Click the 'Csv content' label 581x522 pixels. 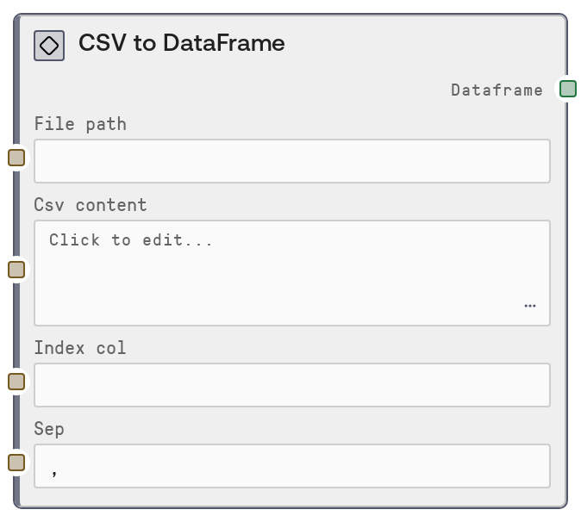coord(91,205)
